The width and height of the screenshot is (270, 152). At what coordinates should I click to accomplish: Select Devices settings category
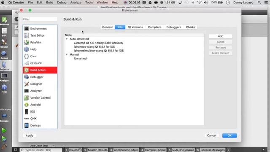[x=40, y=125]
